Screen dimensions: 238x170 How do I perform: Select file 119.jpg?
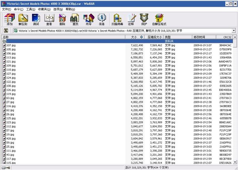pos(11,94)
